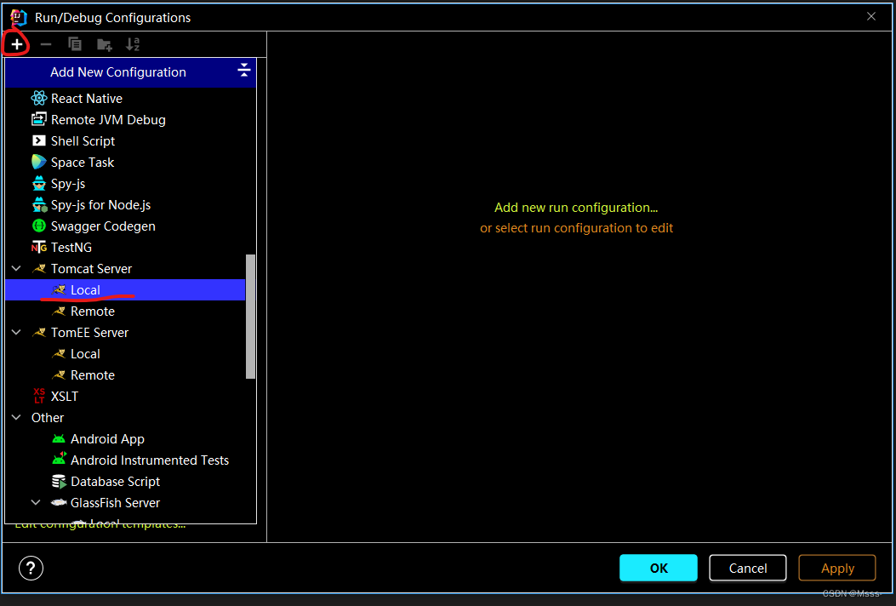Collapse the GlassFish Server node

(x=36, y=502)
